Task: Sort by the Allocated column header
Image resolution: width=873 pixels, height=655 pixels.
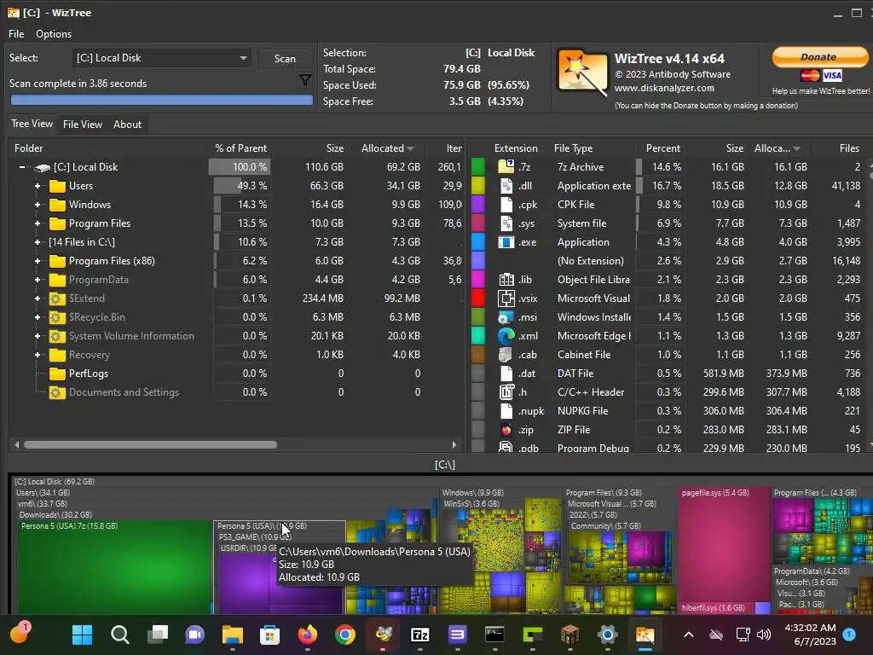Action: tap(388, 148)
